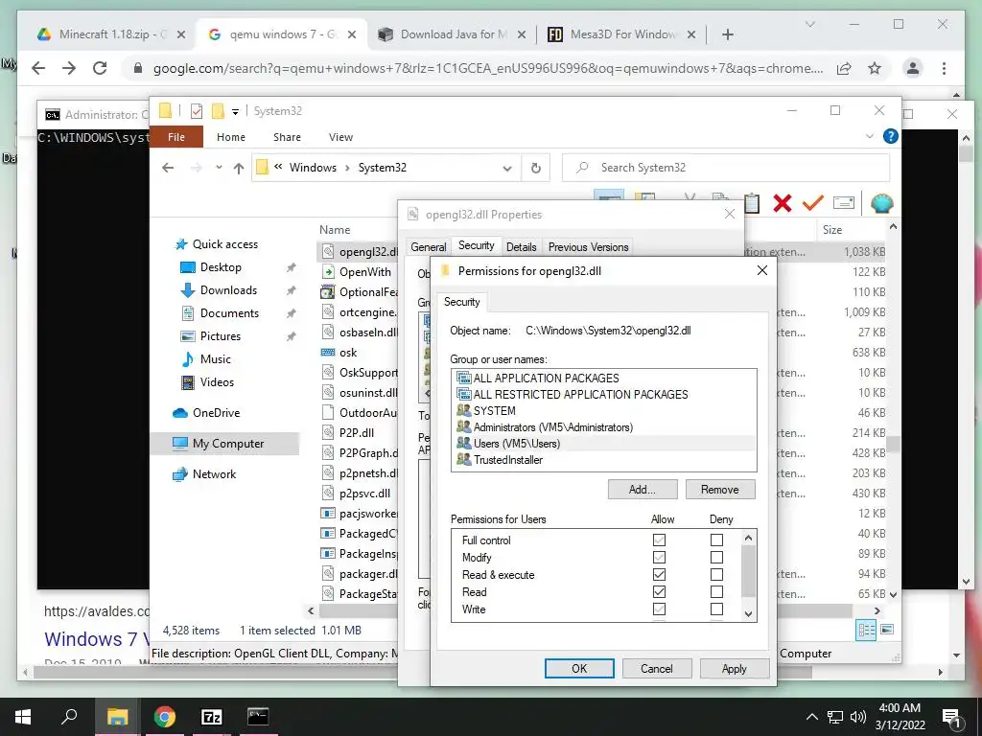Open the Home ribbon tab
Screen dimensions: 982x736
point(231,136)
